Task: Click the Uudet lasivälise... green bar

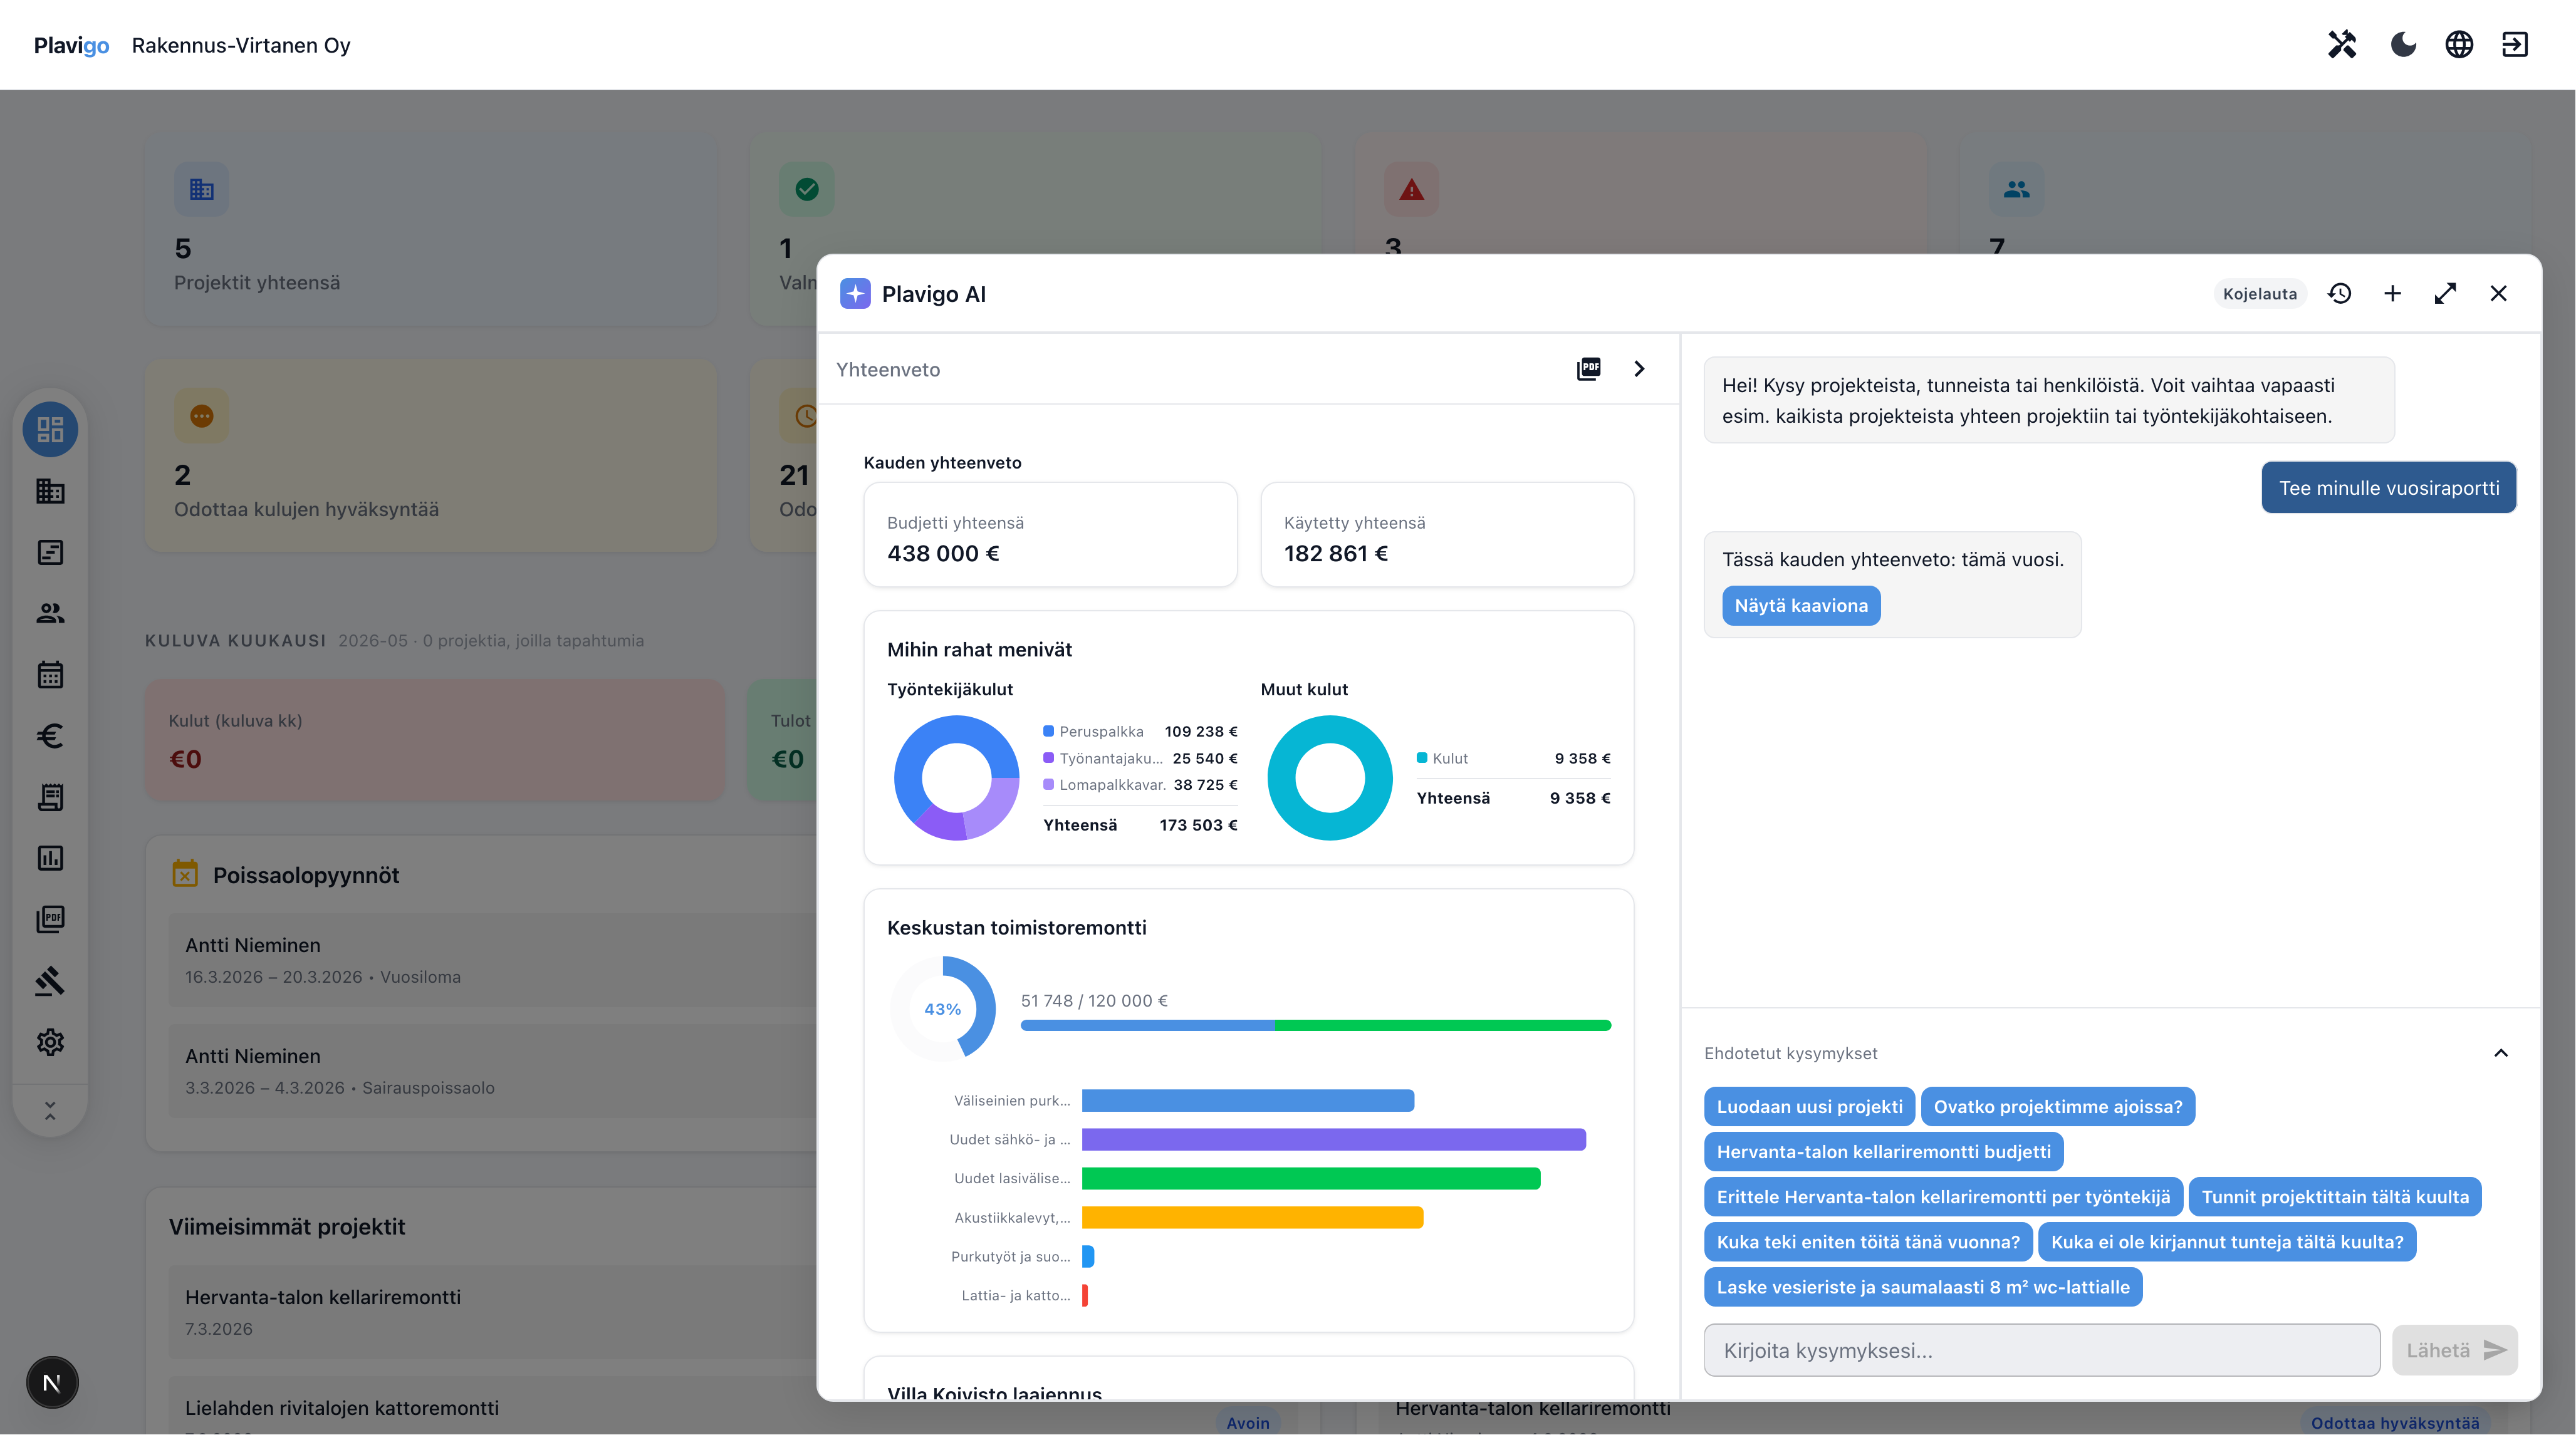Action: click(x=1311, y=1179)
